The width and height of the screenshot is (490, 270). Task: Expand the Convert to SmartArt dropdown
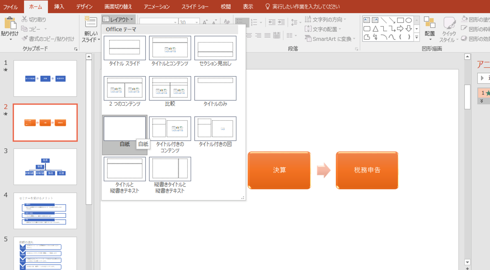354,39
